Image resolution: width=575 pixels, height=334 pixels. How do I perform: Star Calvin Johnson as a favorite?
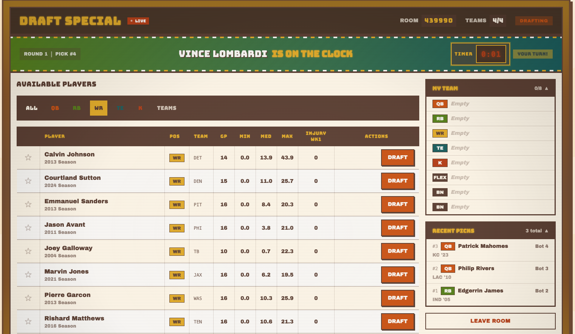click(28, 158)
